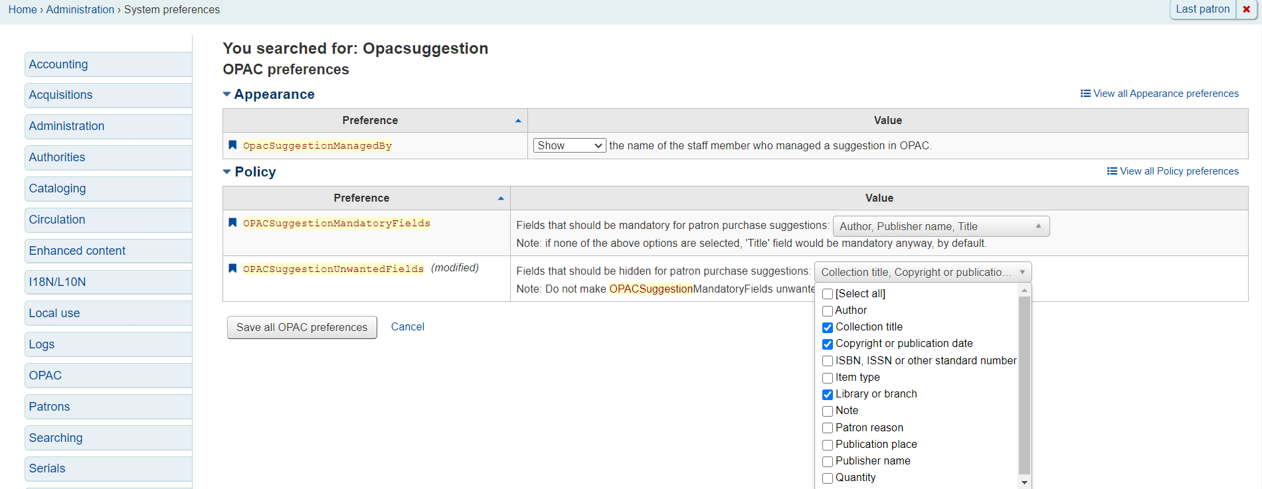Screen dimensions: 1262x489
Task: Open I18N/L10N preferences tab
Action: pyautogui.click(x=108, y=282)
